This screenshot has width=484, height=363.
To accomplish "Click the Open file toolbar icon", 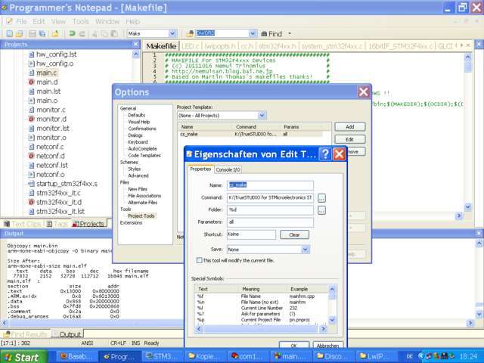I will click(x=19, y=33).
